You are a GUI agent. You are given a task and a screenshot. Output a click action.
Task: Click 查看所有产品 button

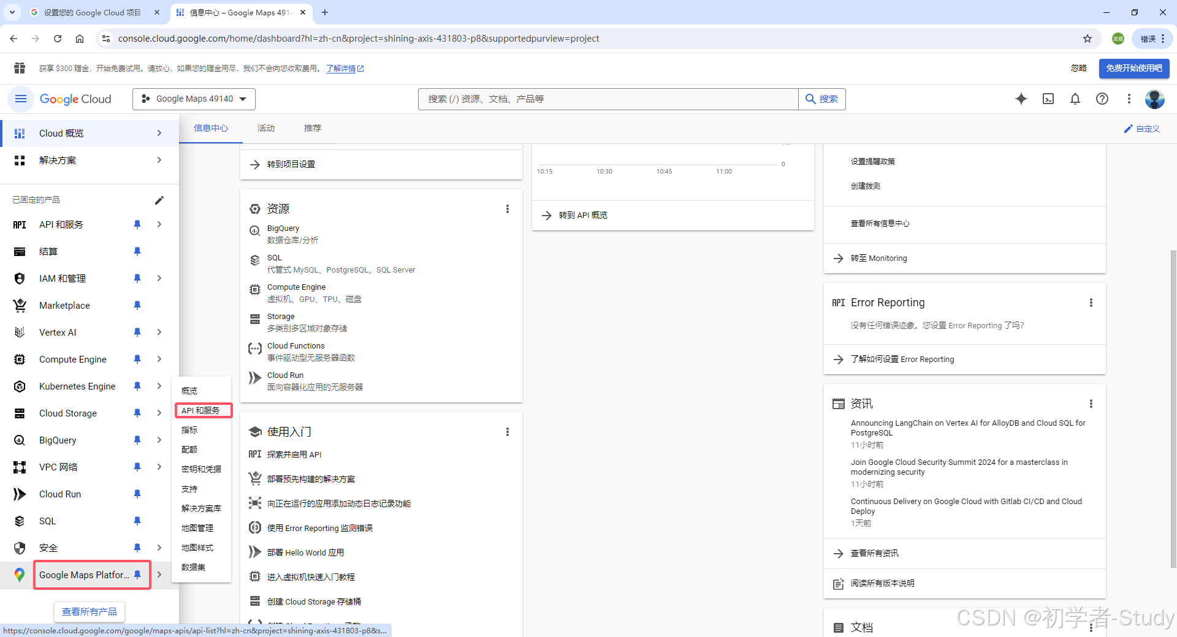(x=90, y=611)
